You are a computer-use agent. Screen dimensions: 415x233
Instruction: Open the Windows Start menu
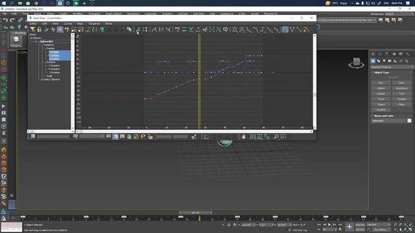click(x=4, y=3)
